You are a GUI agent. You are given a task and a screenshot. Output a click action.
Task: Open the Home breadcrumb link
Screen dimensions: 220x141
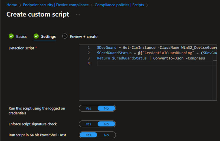[12, 5]
